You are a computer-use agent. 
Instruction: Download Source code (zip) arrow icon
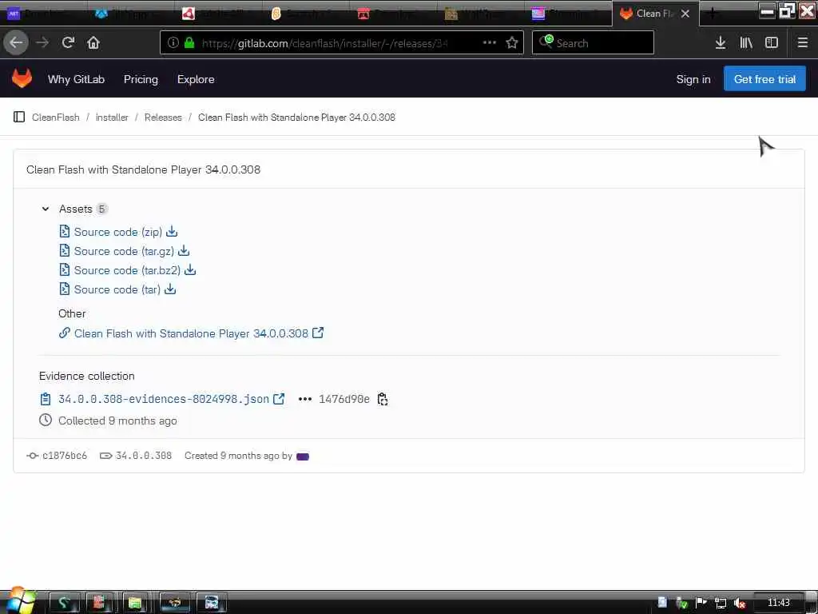pyautogui.click(x=173, y=231)
